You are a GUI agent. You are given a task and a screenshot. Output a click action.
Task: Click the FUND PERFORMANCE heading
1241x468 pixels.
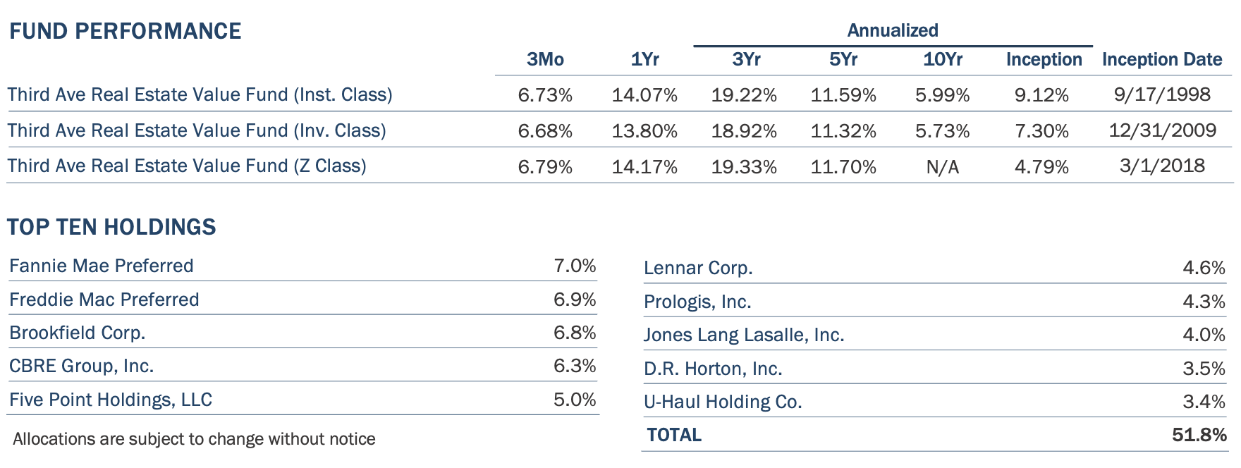125,31
